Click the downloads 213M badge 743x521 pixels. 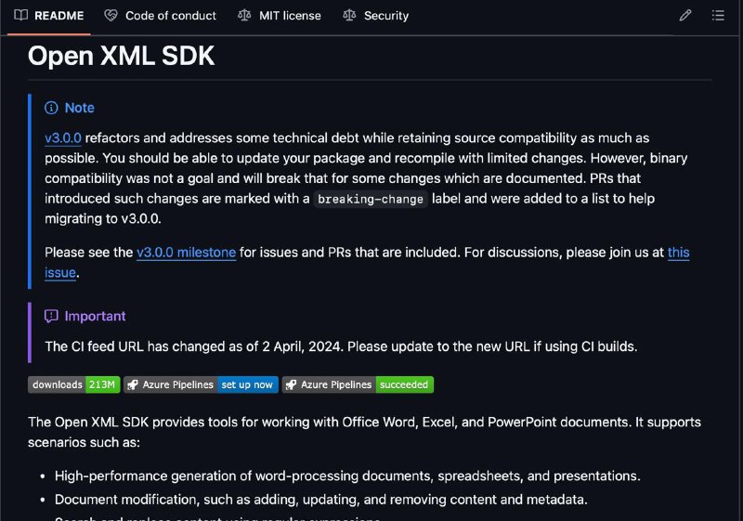(74, 384)
